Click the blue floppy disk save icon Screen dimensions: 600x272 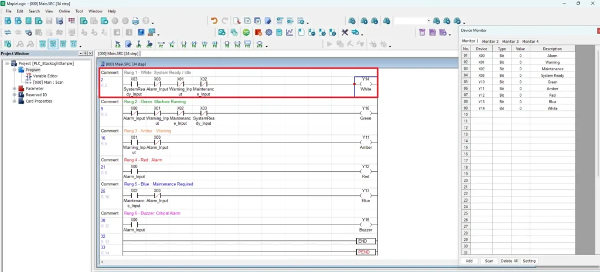[x=60, y=21]
